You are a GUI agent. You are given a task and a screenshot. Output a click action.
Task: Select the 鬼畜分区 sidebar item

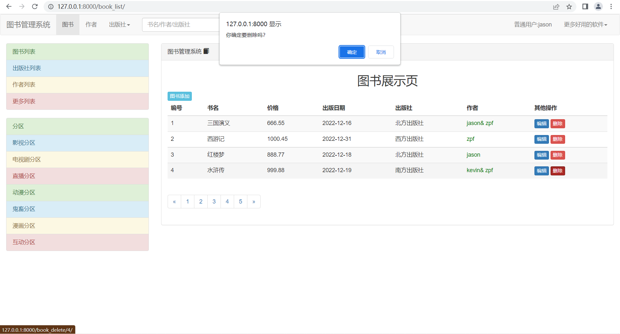77,209
